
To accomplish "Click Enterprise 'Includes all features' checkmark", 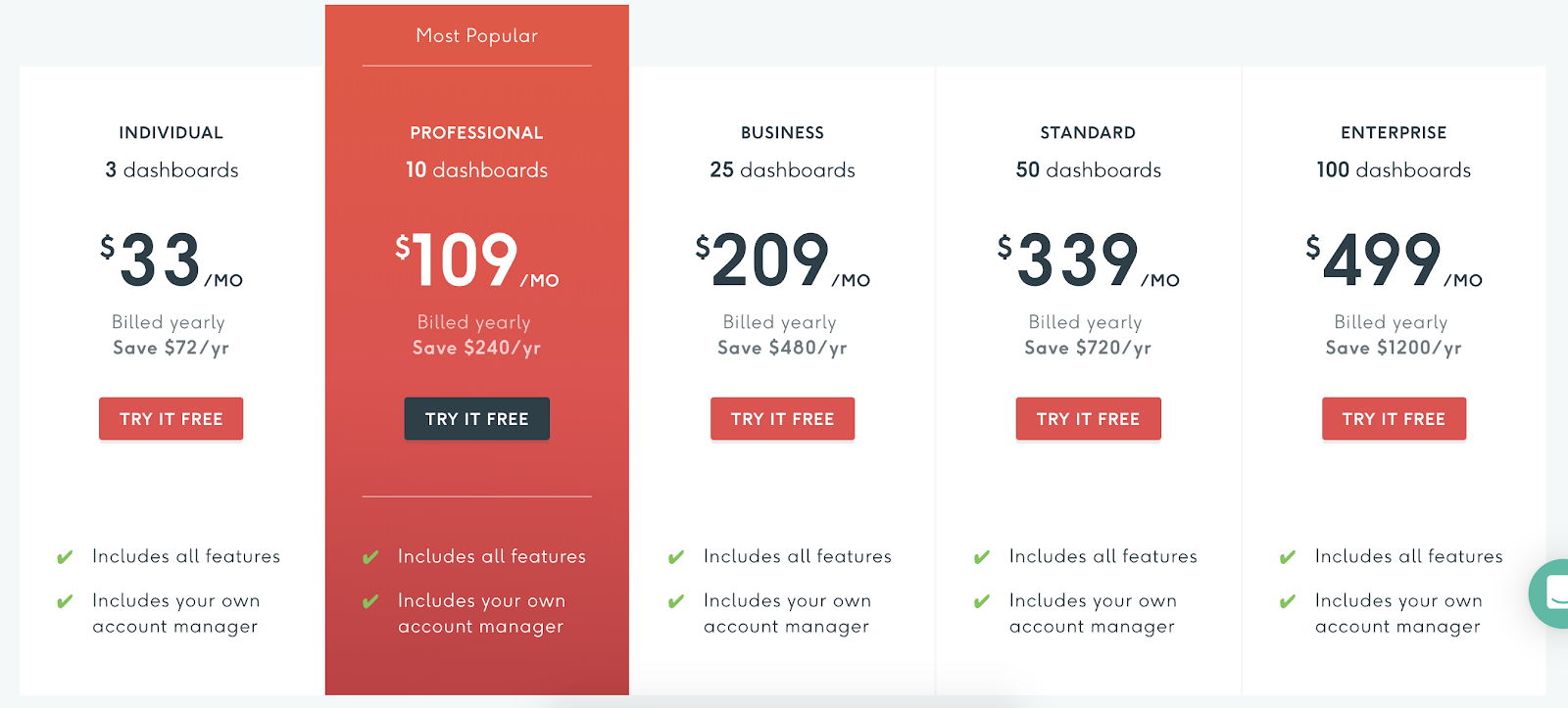I will point(1288,557).
